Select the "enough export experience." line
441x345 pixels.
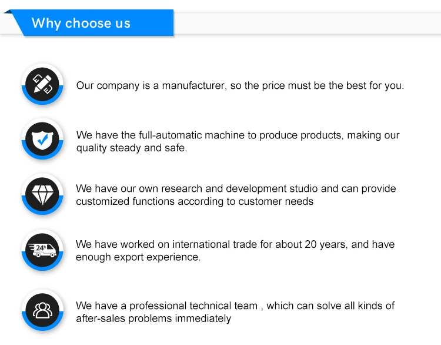(x=138, y=257)
